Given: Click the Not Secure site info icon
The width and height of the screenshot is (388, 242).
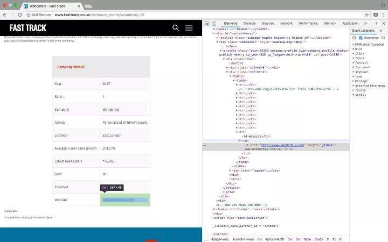Looking at the screenshot, I should pyautogui.click(x=29, y=15).
